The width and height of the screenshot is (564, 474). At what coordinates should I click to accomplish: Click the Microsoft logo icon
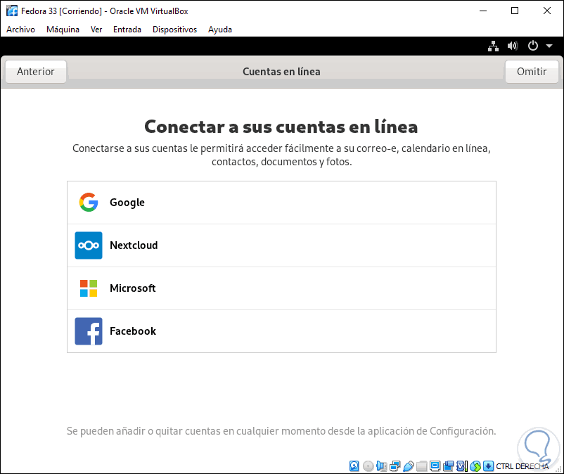(x=89, y=288)
